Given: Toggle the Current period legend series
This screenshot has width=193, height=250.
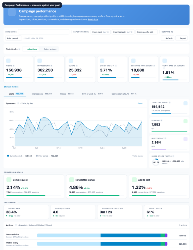Looking at the screenshot, I should [19, 156].
